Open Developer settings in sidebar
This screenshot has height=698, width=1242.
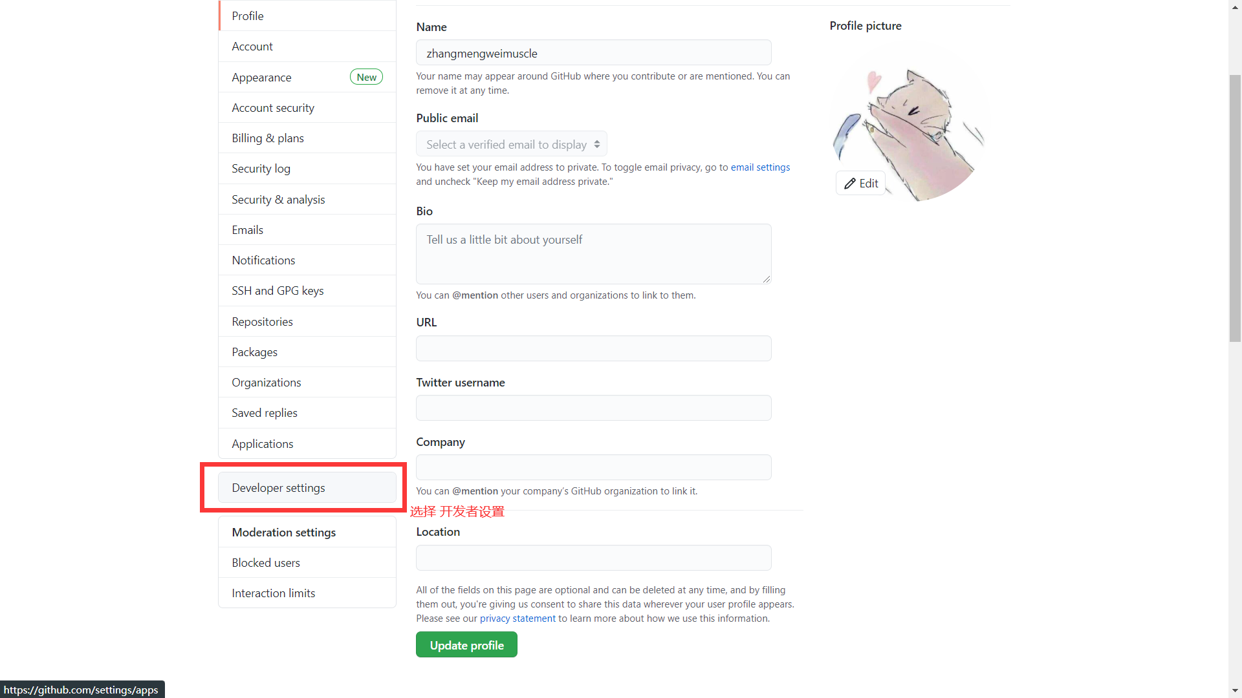(307, 487)
